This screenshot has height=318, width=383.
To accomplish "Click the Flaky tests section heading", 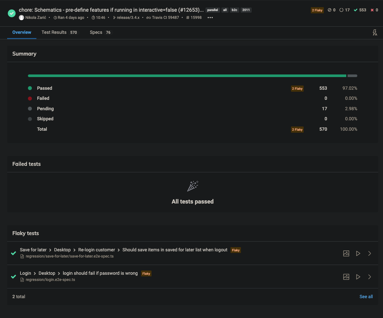I will 26,233.
